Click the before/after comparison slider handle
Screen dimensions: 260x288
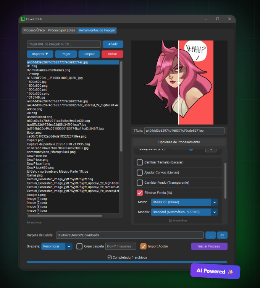coord(178,83)
